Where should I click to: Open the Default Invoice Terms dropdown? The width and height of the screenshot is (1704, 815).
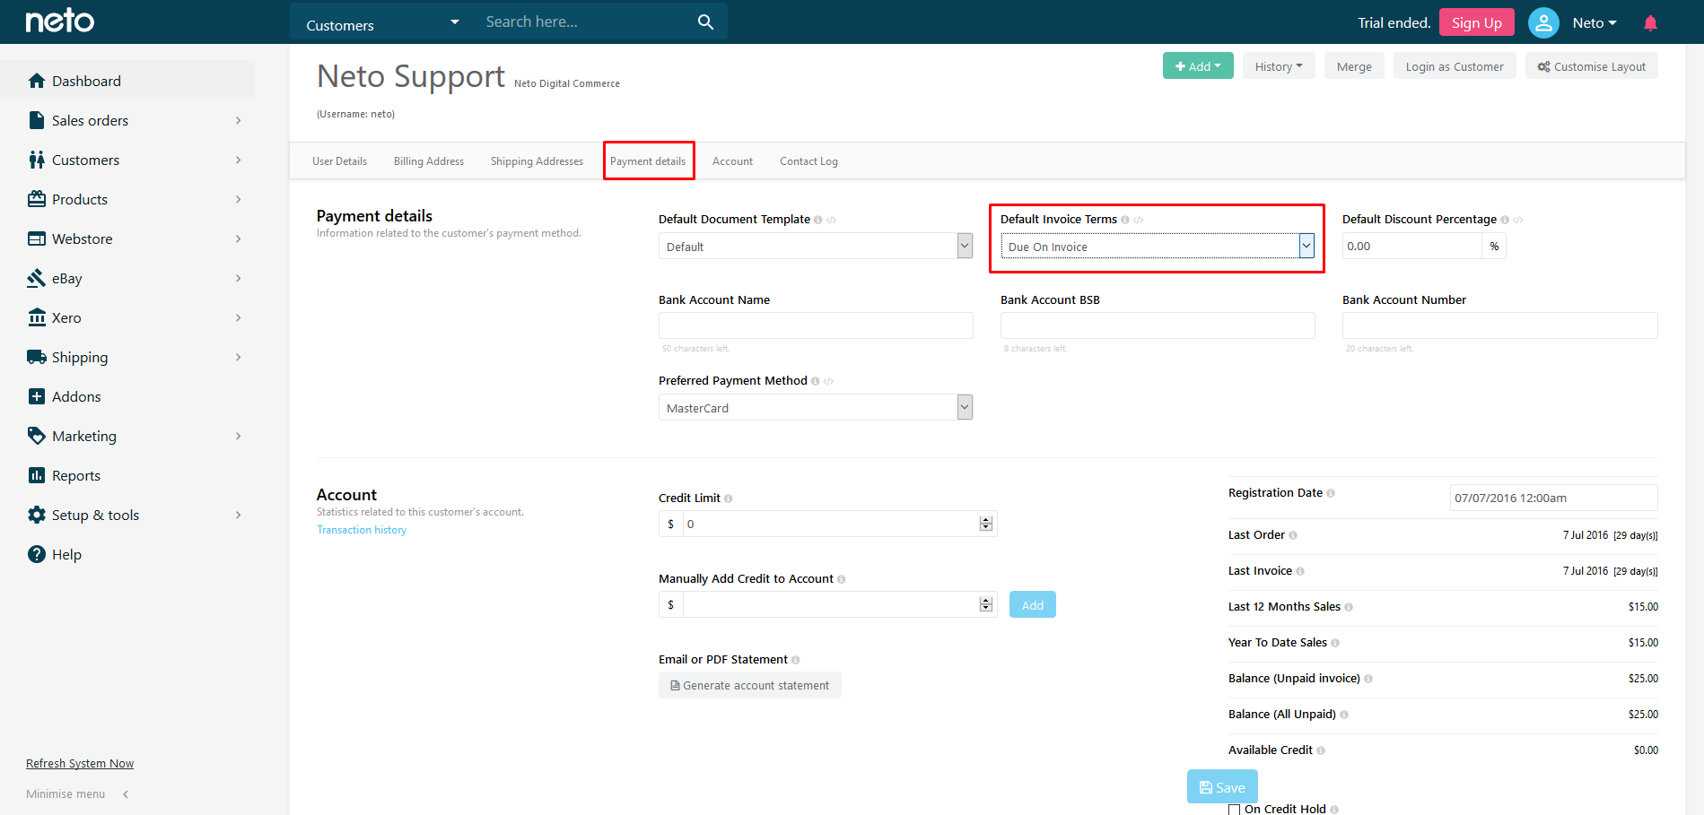pos(1158,246)
